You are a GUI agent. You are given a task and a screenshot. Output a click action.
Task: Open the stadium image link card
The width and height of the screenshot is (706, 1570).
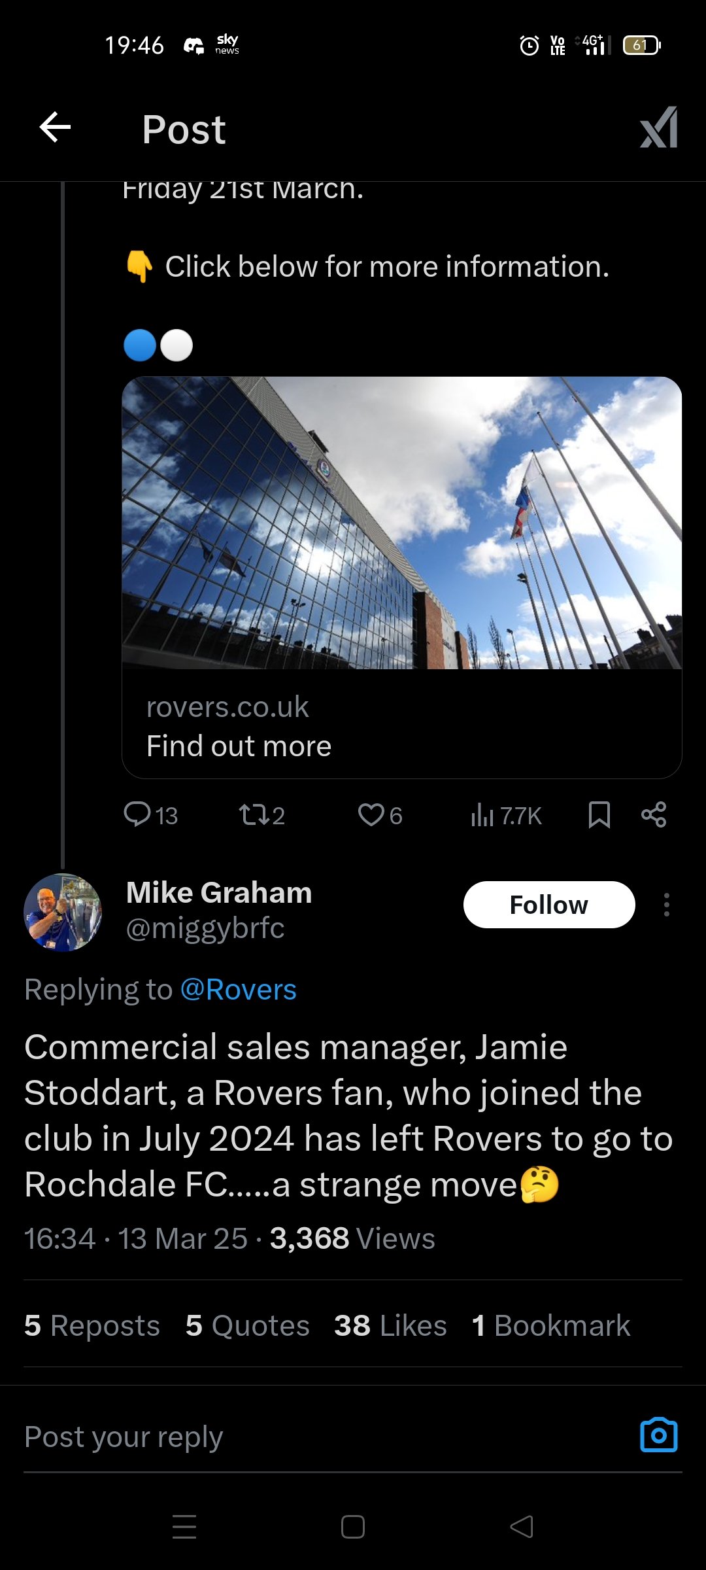tap(401, 522)
